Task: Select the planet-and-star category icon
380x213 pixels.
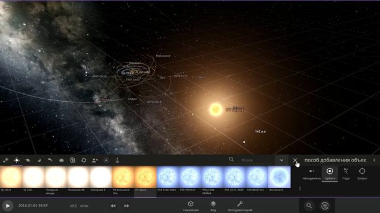Action: pos(5,160)
